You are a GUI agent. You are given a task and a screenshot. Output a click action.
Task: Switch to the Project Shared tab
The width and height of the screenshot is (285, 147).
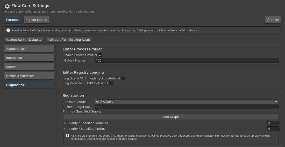[x=36, y=20]
